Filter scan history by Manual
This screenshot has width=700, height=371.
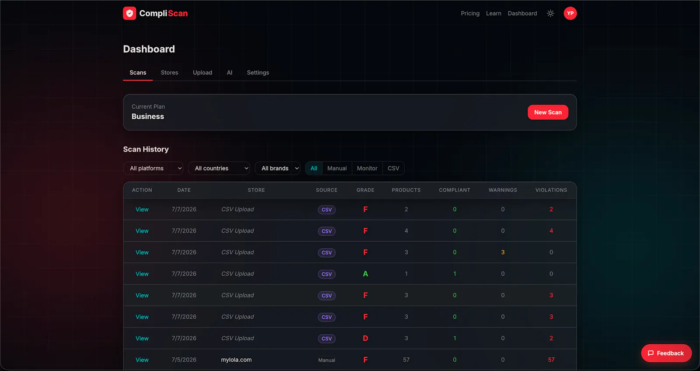(x=337, y=168)
